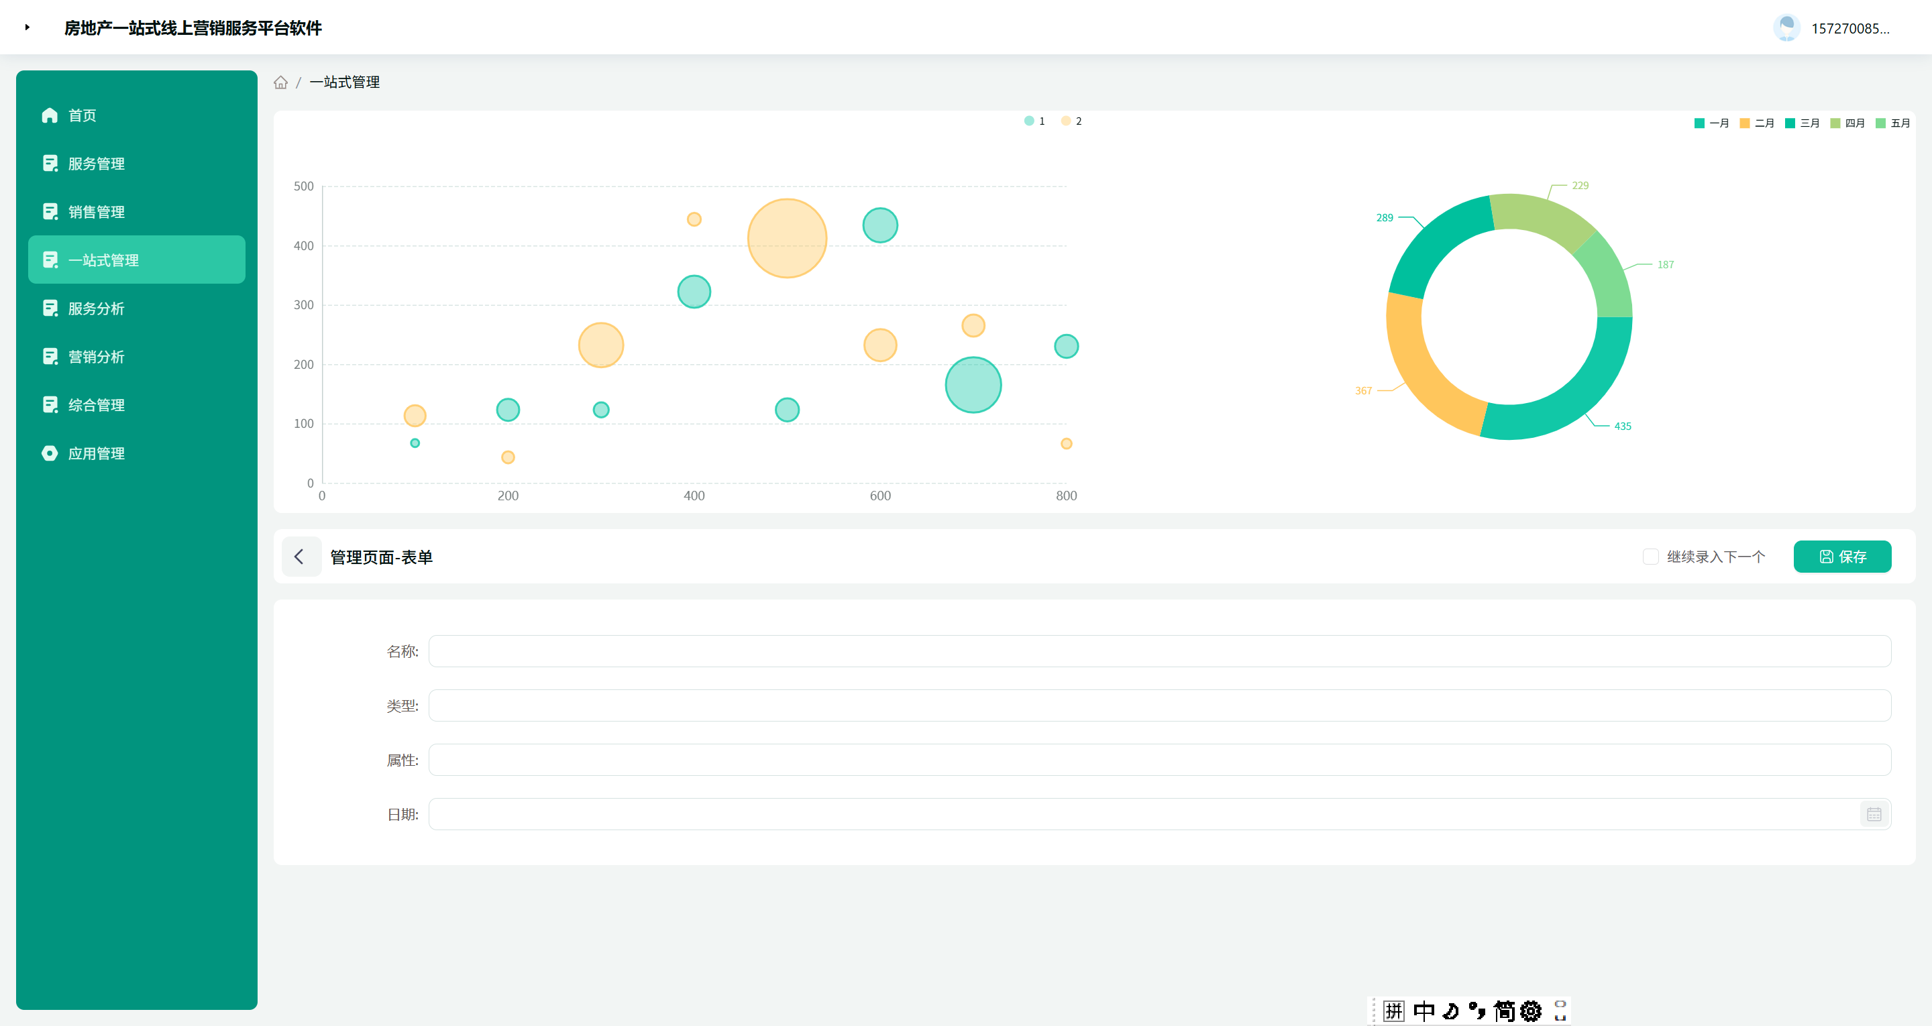
Task: Click the 服务管理 sidebar icon
Action: 50,164
